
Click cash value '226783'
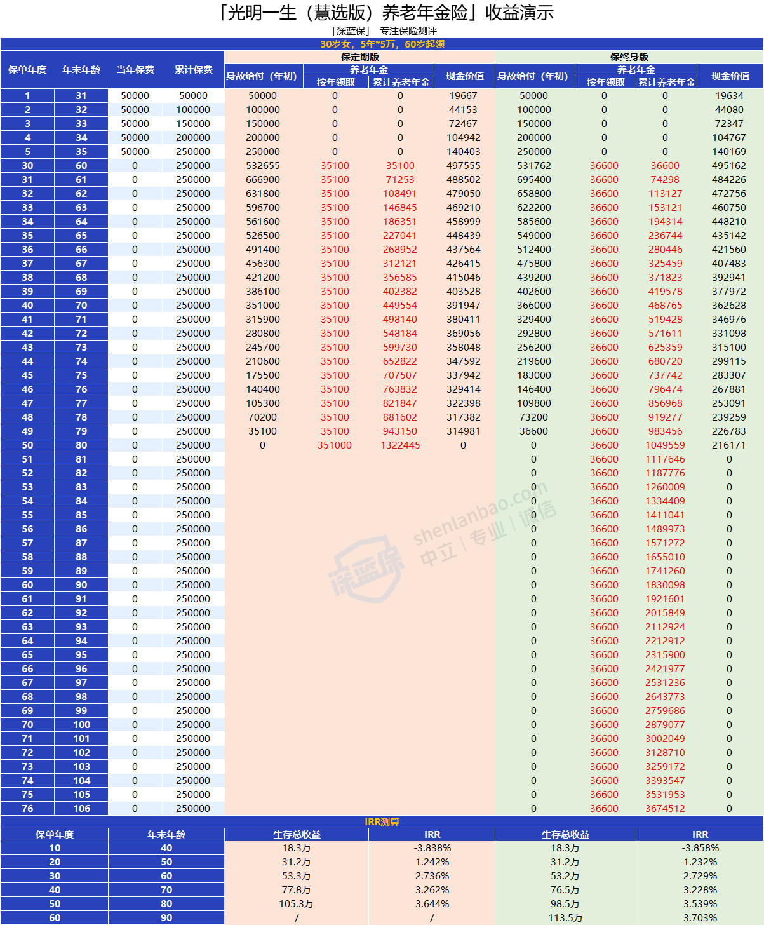pos(729,431)
